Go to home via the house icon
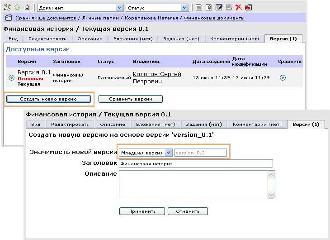 (27, 8)
